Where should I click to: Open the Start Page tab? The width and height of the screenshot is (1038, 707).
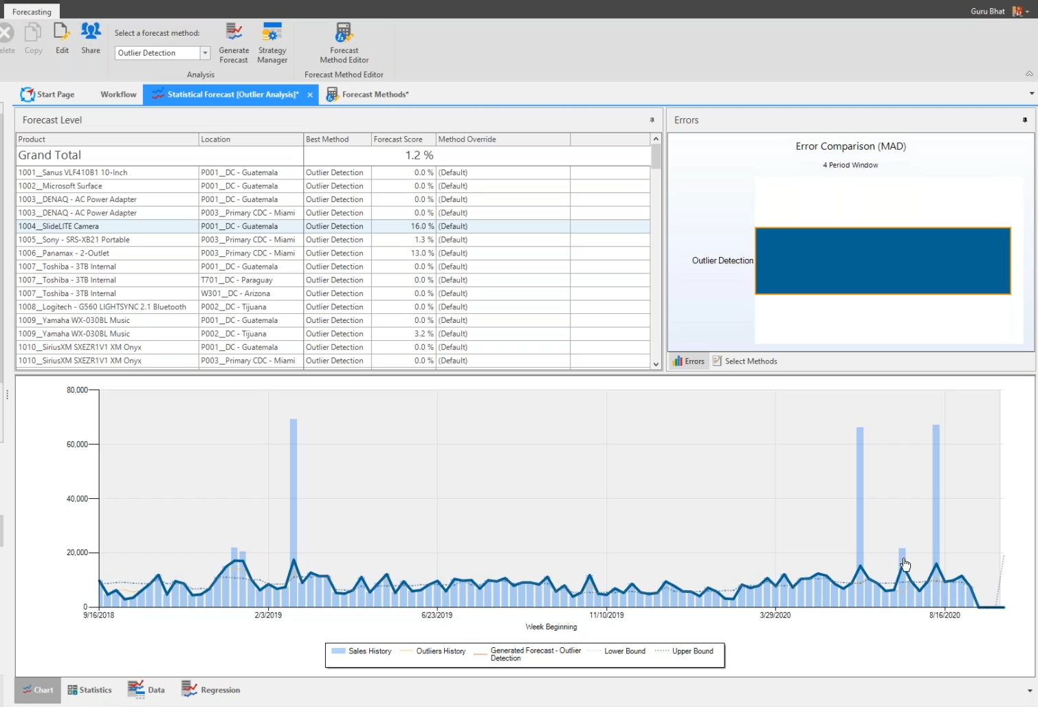click(x=47, y=94)
